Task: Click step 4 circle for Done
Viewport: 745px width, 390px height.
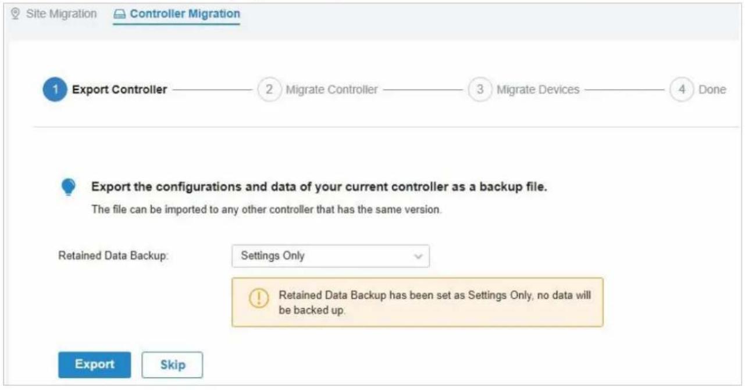Action: point(682,90)
